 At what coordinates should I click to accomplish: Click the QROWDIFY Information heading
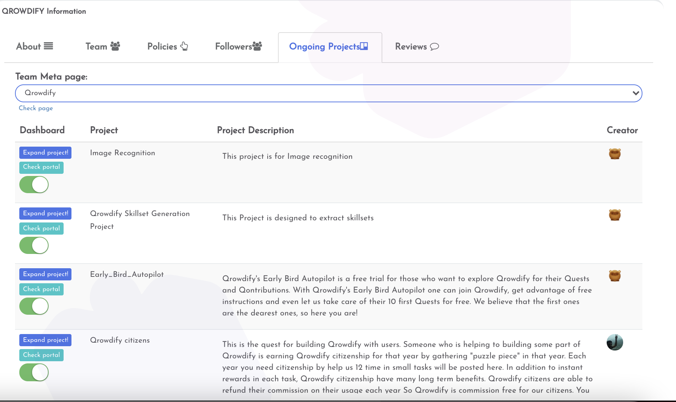coord(44,11)
